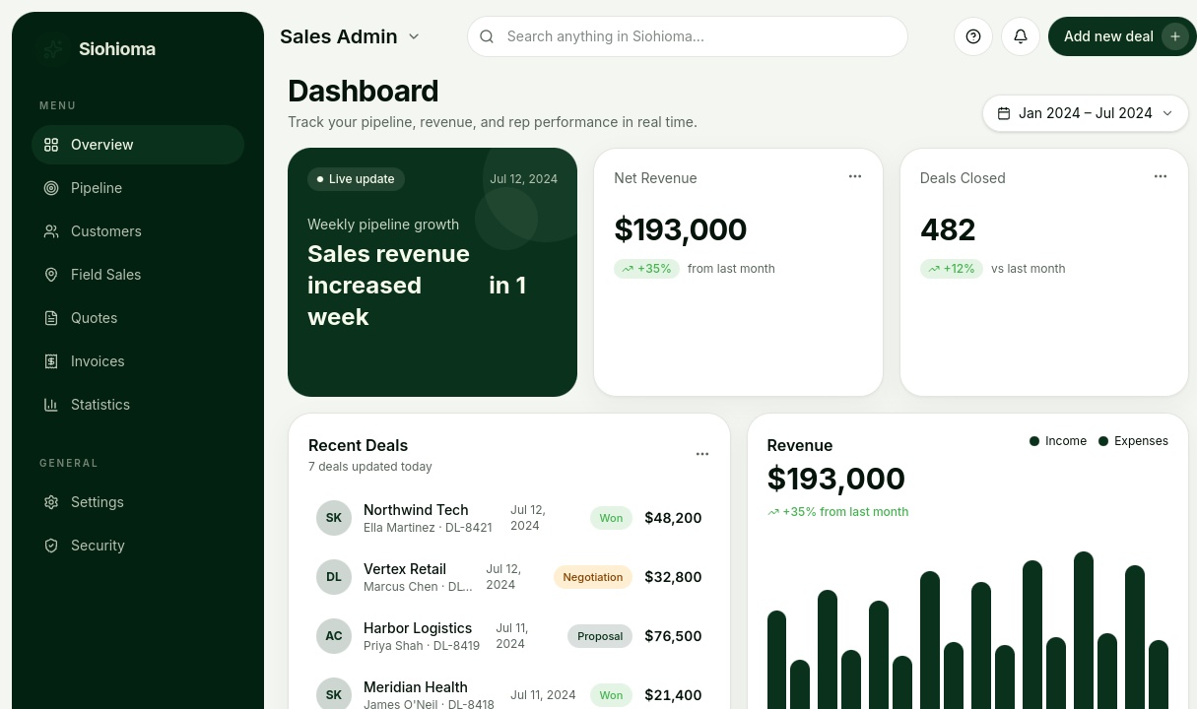
Task: Click the +35% badge in Net Revenue card
Action: [x=646, y=269]
